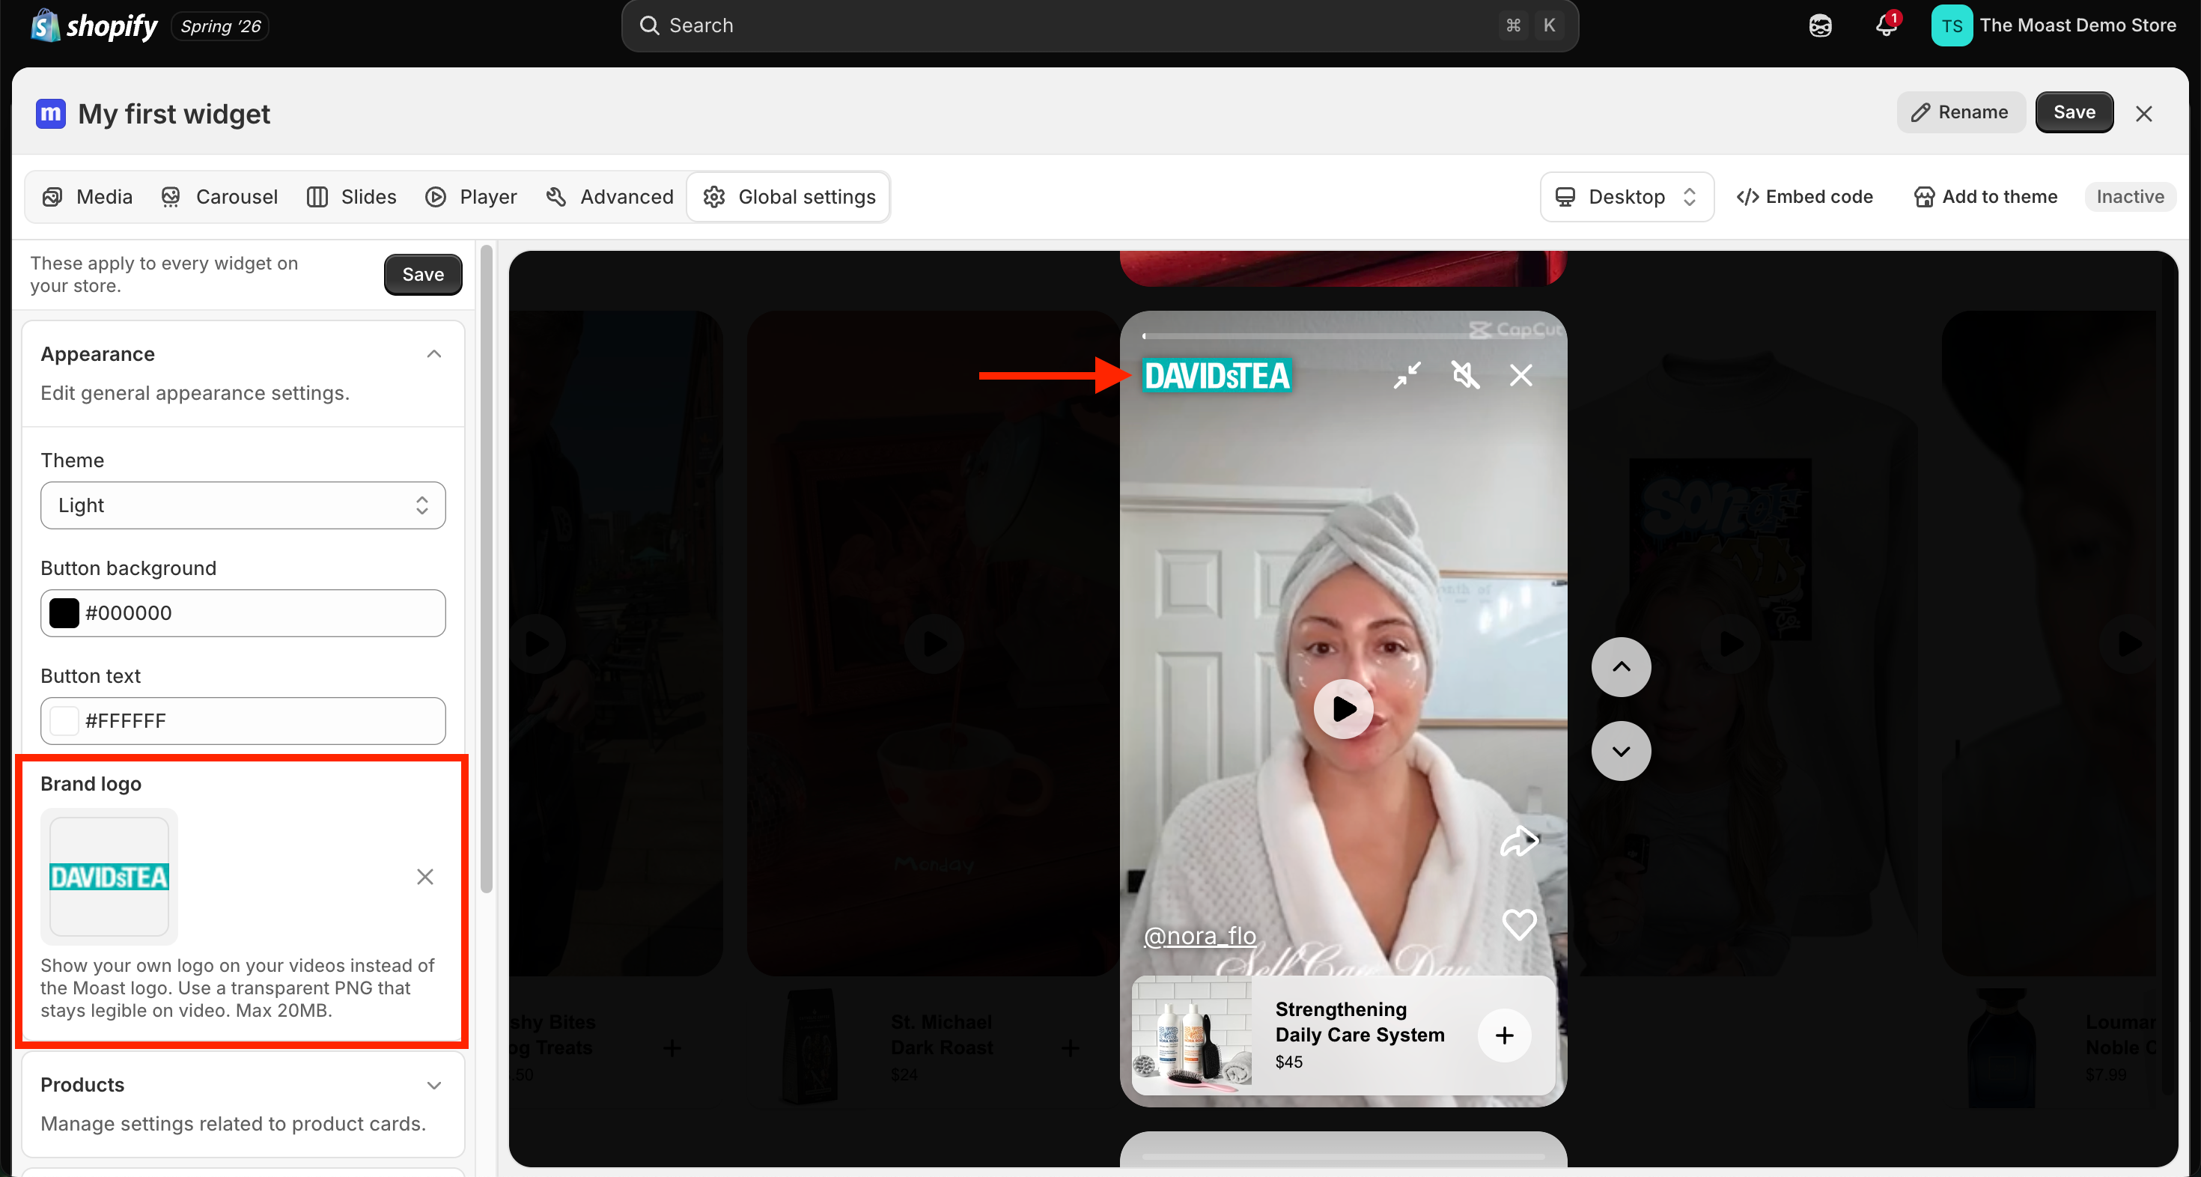
Task: Go to next video with down chevron
Action: tap(1621, 750)
